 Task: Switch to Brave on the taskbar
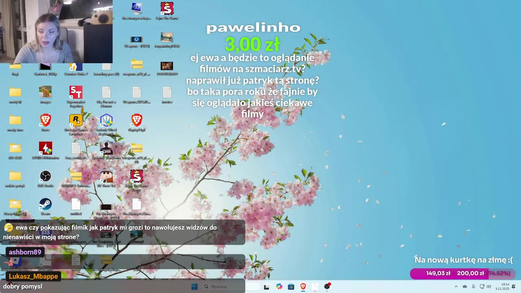(303, 286)
